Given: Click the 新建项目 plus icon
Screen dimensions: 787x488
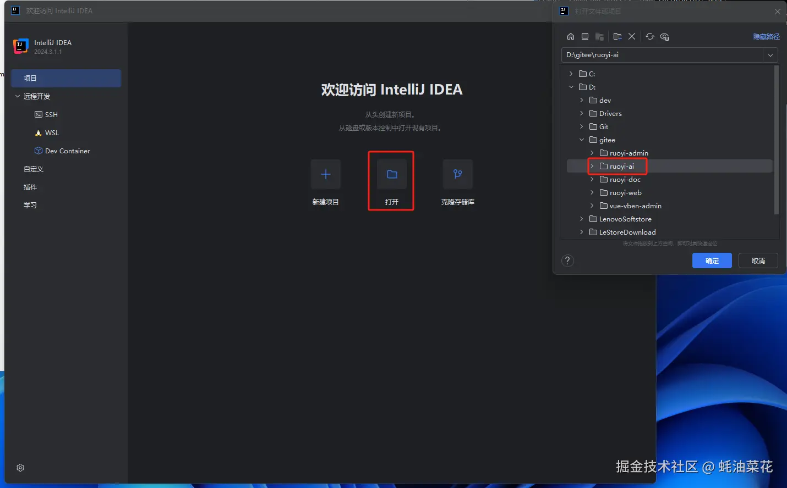Looking at the screenshot, I should point(326,174).
